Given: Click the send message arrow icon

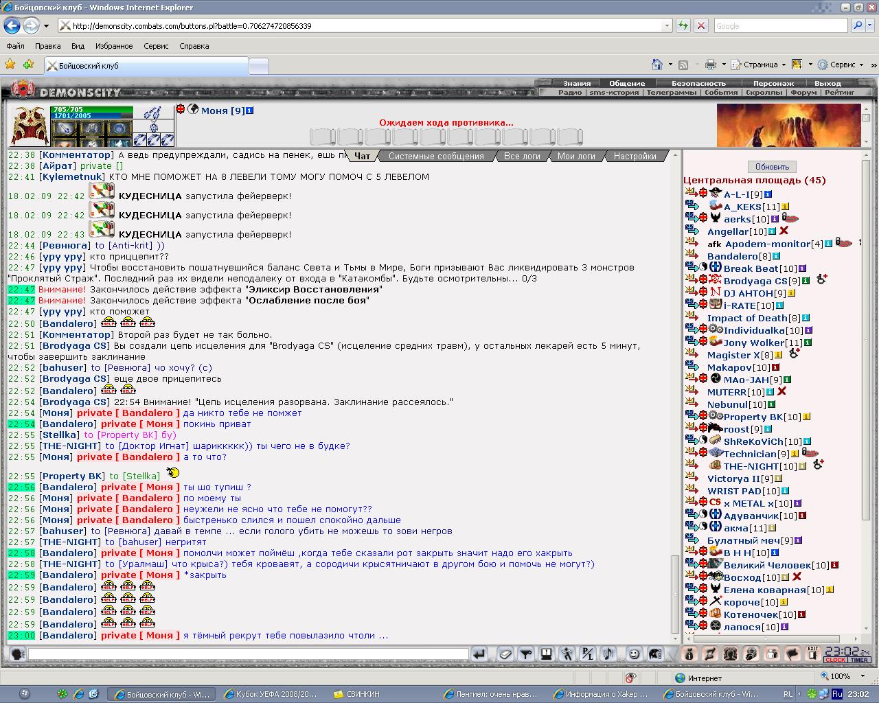Looking at the screenshot, I should point(479,654).
